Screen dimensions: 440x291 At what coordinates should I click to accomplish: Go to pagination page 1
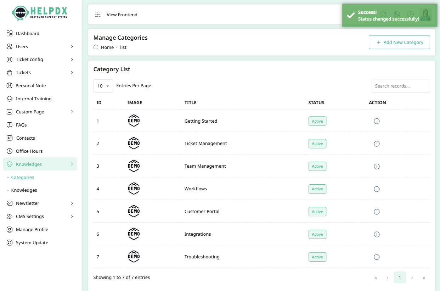[x=400, y=277]
